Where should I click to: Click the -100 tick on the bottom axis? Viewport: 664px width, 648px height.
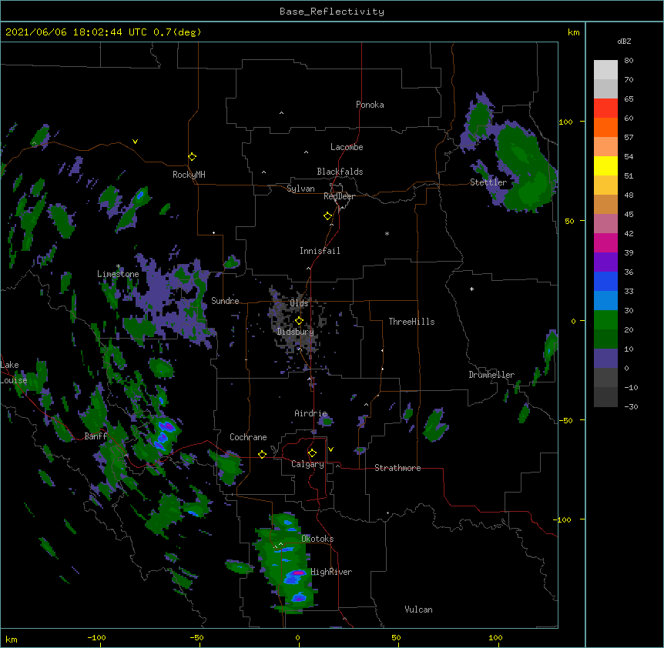(x=96, y=637)
